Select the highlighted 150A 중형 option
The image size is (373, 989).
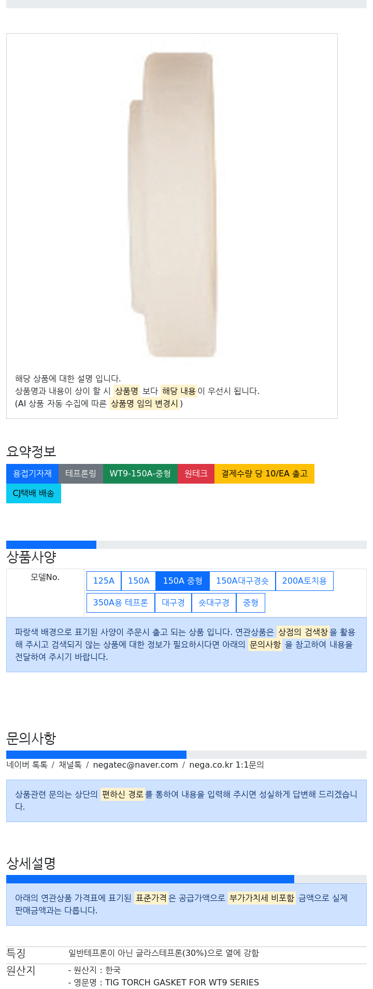point(182,581)
